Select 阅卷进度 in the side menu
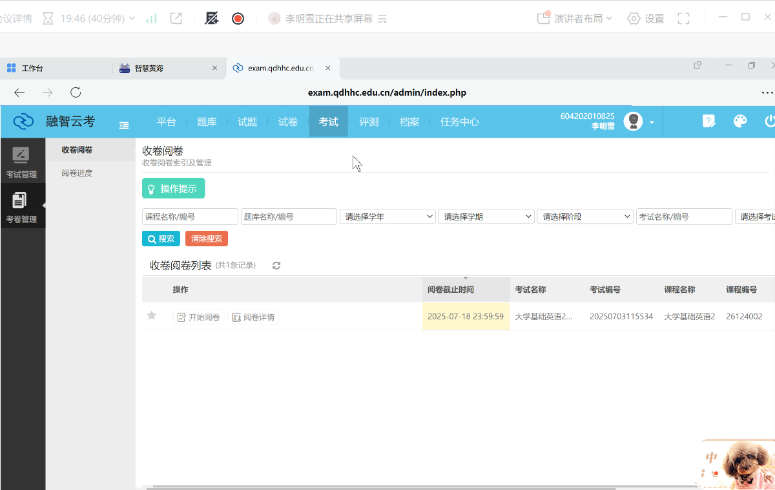The width and height of the screenshot is (775, 490). (x=77, y=173)
